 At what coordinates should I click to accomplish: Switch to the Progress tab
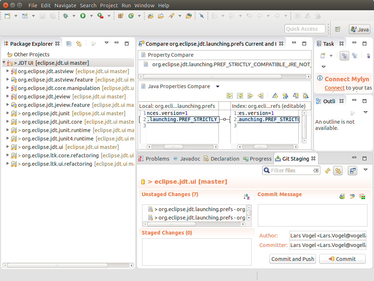[257, 159]
